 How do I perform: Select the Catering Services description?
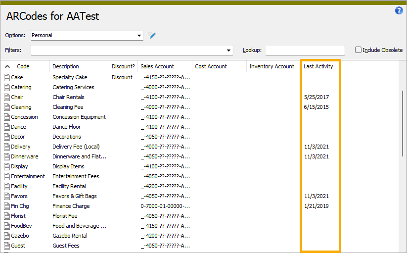tap(73, 87)
